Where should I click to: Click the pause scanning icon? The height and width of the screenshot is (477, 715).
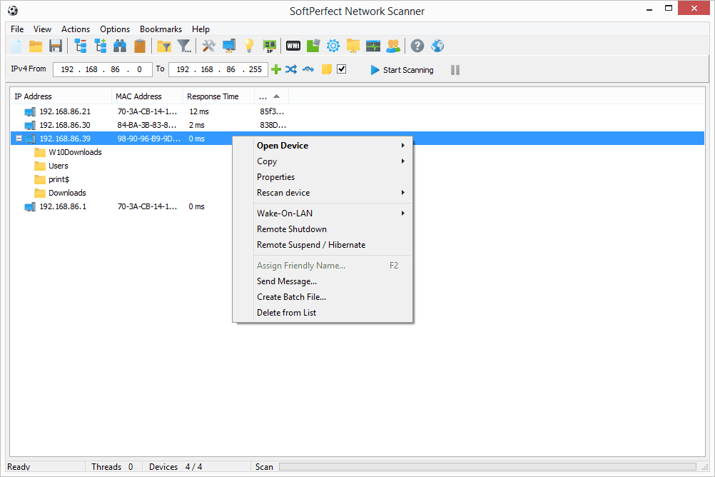pyautogui.click(x=455, y=70)
